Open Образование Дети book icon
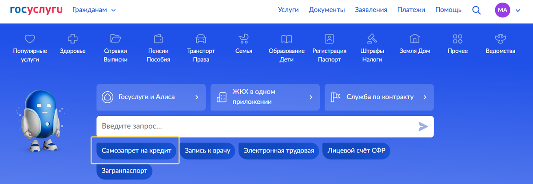Image resolution: width=533 pixels, height=184 pixels. coord(286,39)
